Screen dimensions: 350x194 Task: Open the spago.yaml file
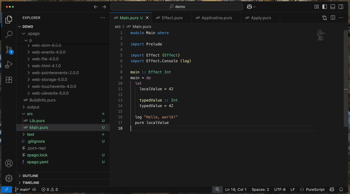(x=63, y=162)
